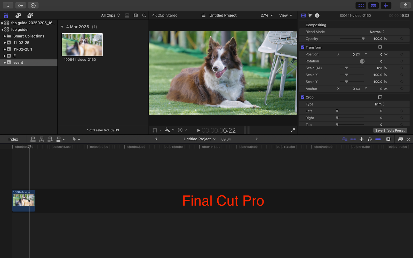Show or hide the Browser panel

point(361,5)
